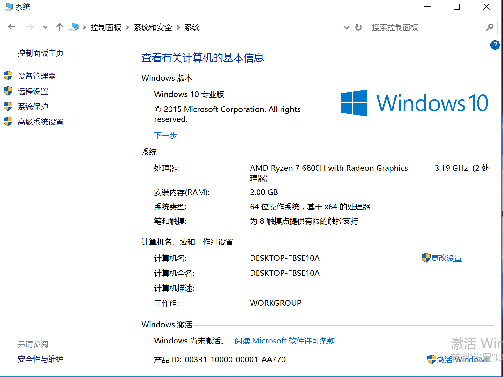The image size is (503, 377).
Task: Click the blue help question mark icon
Action: pos(495,45)
